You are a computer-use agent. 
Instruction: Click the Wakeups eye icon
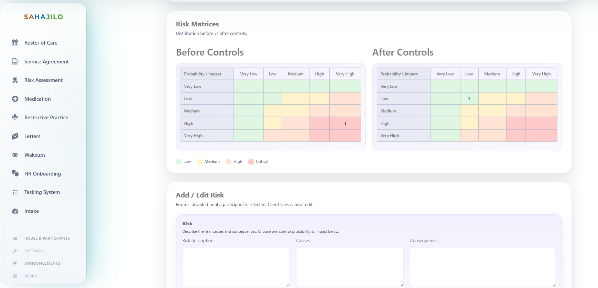(x=15, y=155)
